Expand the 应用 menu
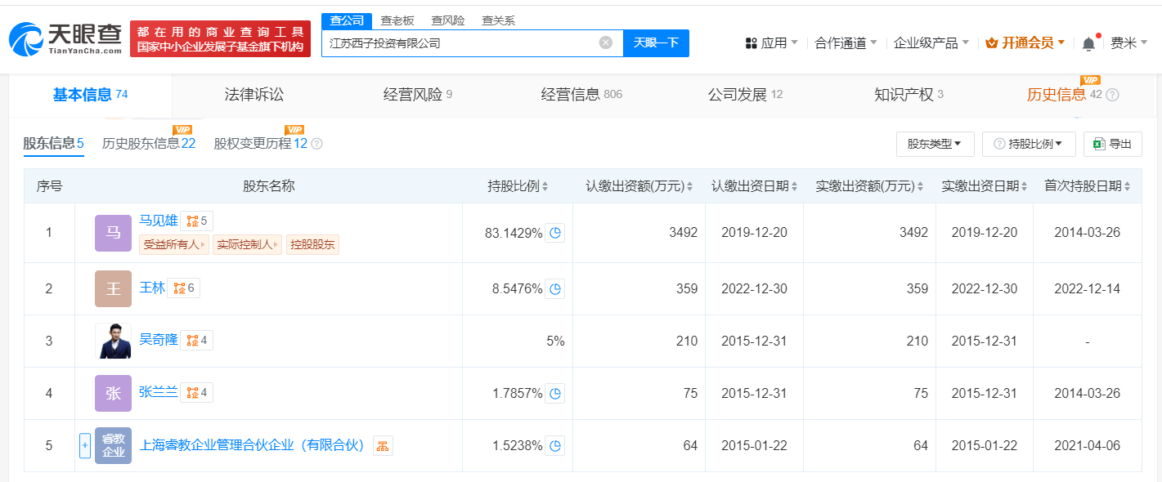The width and height of the screenshot is (1162, 482). point(771,43)
